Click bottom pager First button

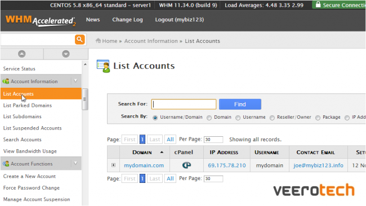coord(130,179)
